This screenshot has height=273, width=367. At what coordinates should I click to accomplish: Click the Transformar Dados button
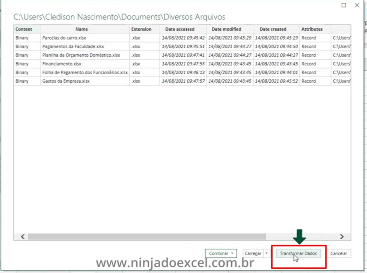pos(298,253)
